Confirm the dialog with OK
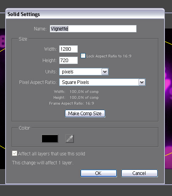This screenshot has height=196, width=172. (x=98, y=173)
